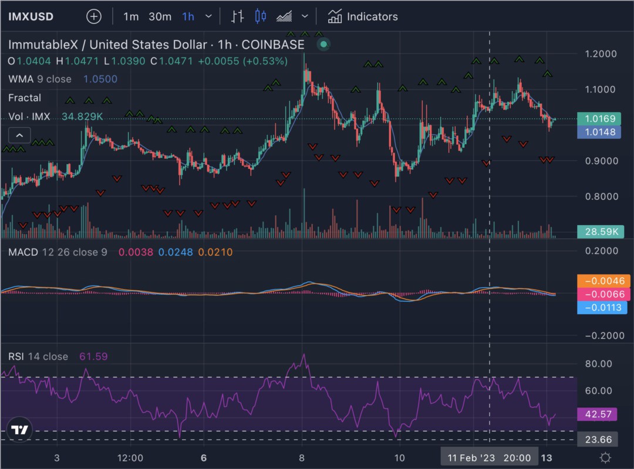Viewport: 634px width, 469px height.
Task: Open the timeframe dropdown next to 1h
Action: tap(208, 16)
